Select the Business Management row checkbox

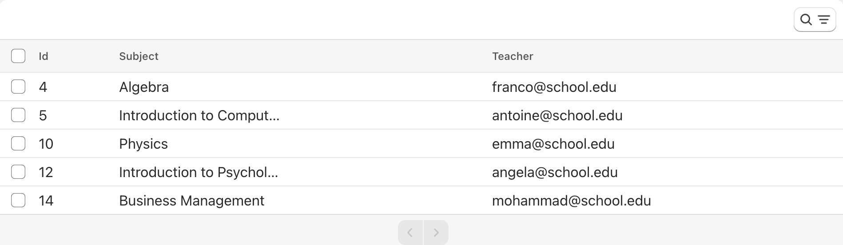18,200
